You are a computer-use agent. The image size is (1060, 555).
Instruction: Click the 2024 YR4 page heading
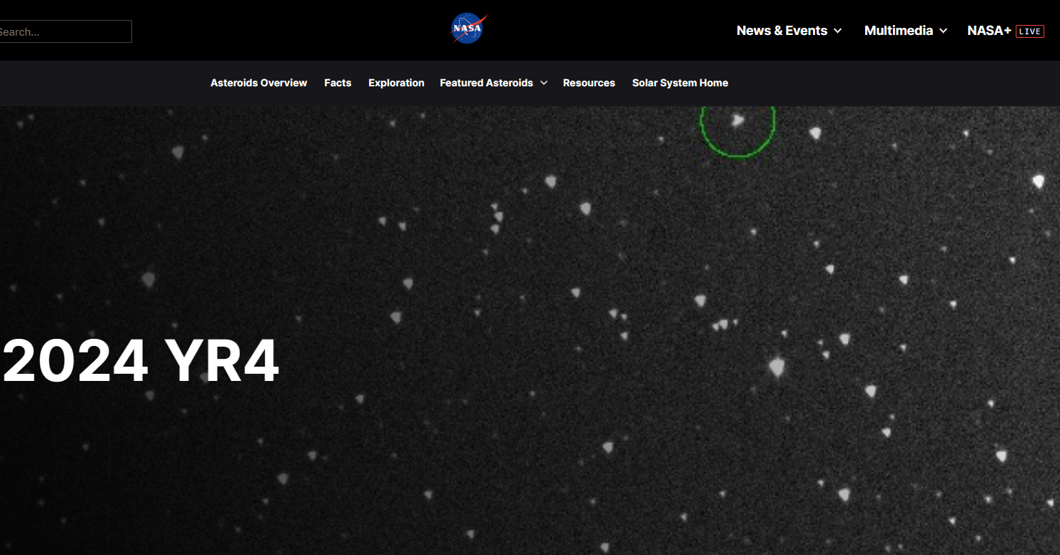click(141, 361)
